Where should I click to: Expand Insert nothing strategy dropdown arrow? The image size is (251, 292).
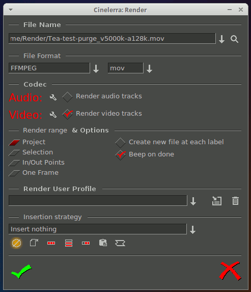(x=193, y=230)
